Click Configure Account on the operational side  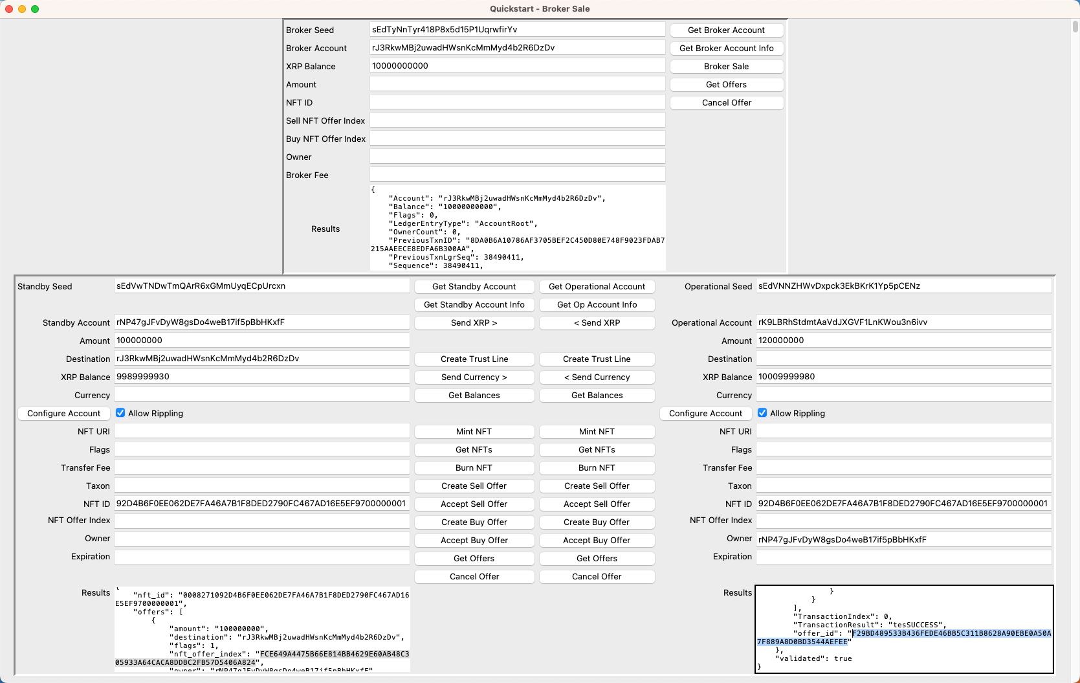point(705,414)
